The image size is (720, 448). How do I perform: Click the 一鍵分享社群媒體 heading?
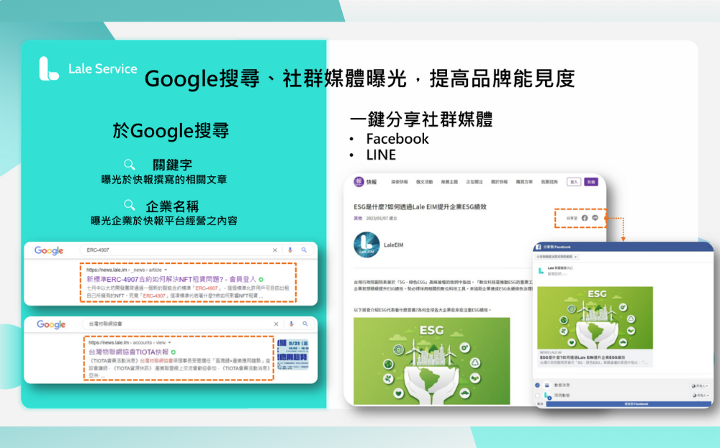(x=421, y=119)
